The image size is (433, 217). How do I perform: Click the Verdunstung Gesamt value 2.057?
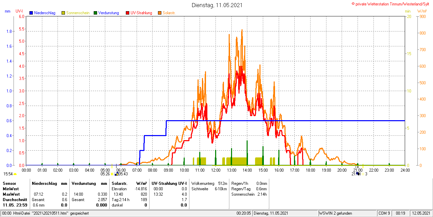tap(102, 200)
